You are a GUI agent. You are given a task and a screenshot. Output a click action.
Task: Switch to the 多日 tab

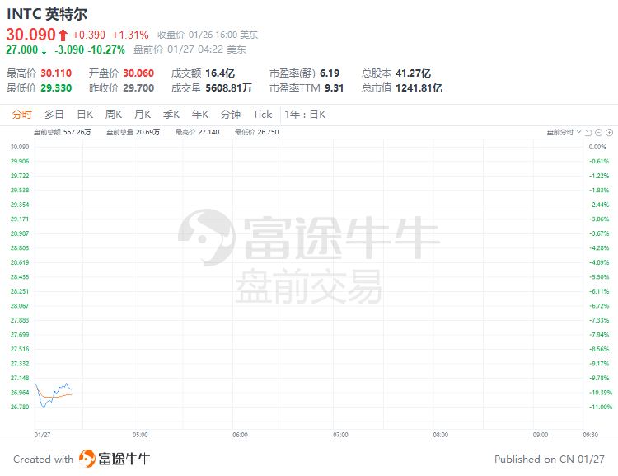pyautogui.click(x=54, y=115)
